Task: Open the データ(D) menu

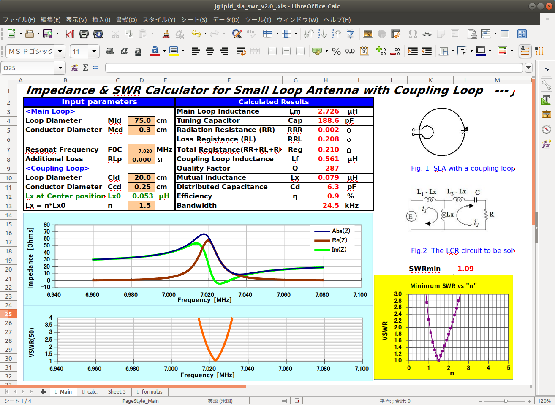Action: coord(226,19)
